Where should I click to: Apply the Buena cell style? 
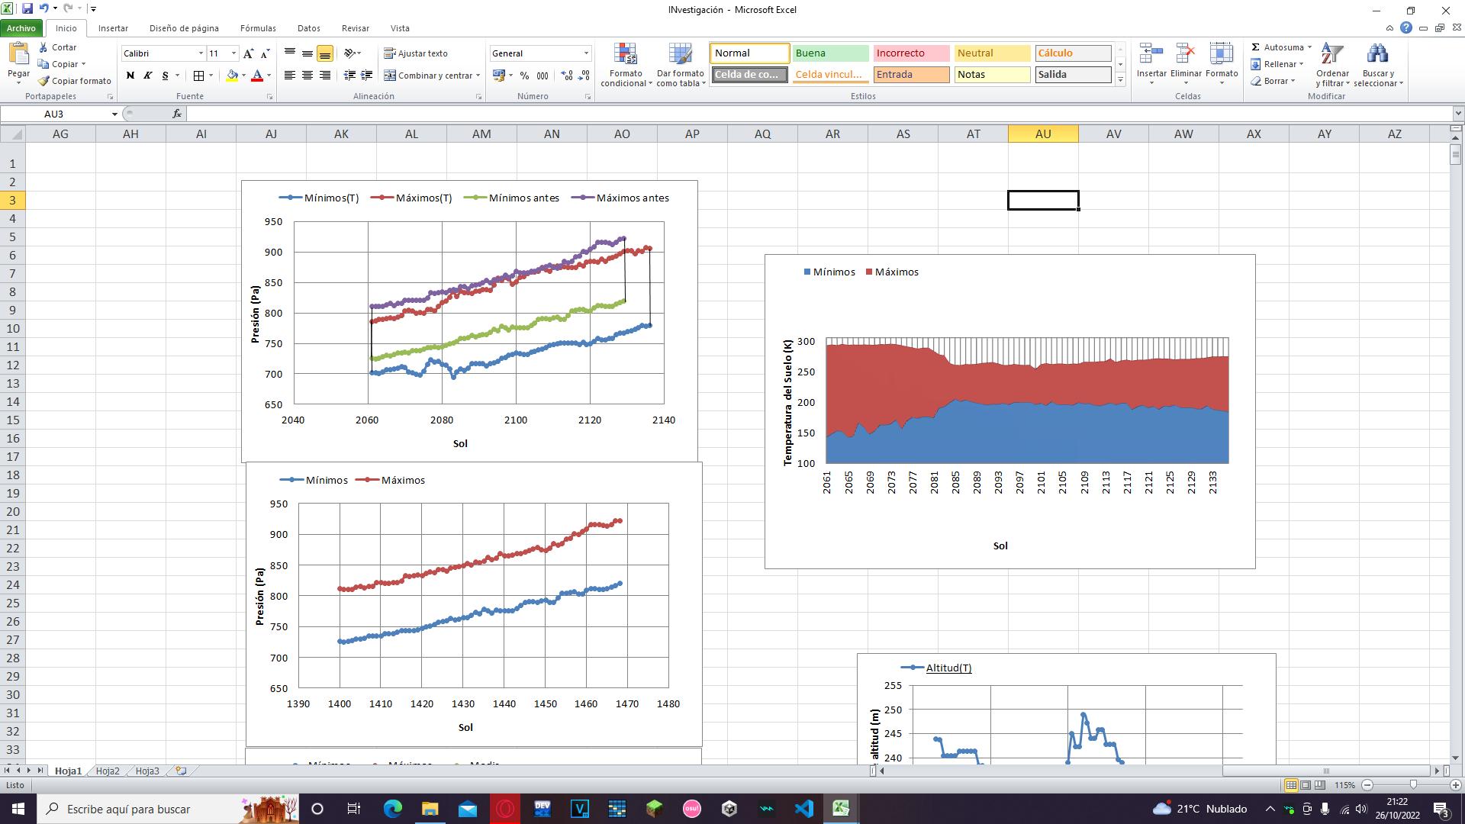(x=830, y=53)
